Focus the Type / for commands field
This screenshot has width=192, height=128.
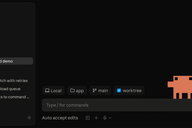(117, 105)
